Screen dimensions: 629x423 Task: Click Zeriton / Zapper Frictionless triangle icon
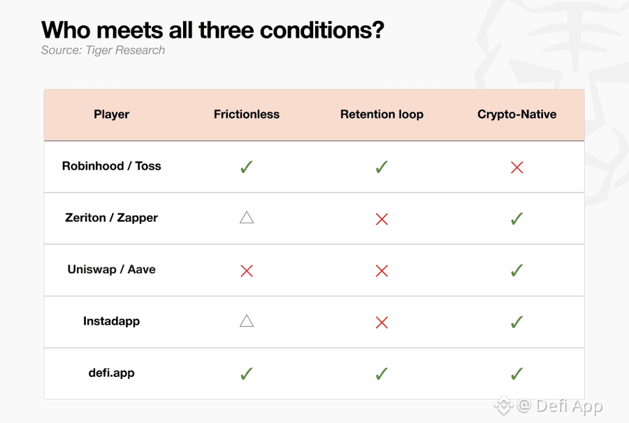click(x=247, y=218)
